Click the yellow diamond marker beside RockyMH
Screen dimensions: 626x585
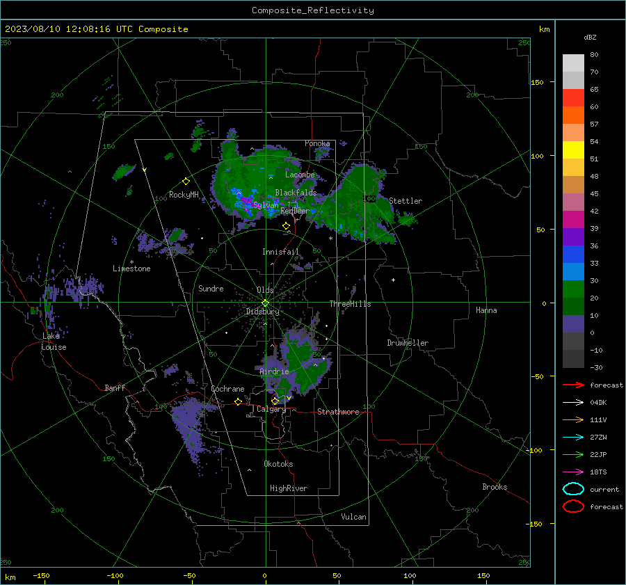point(186,182)
